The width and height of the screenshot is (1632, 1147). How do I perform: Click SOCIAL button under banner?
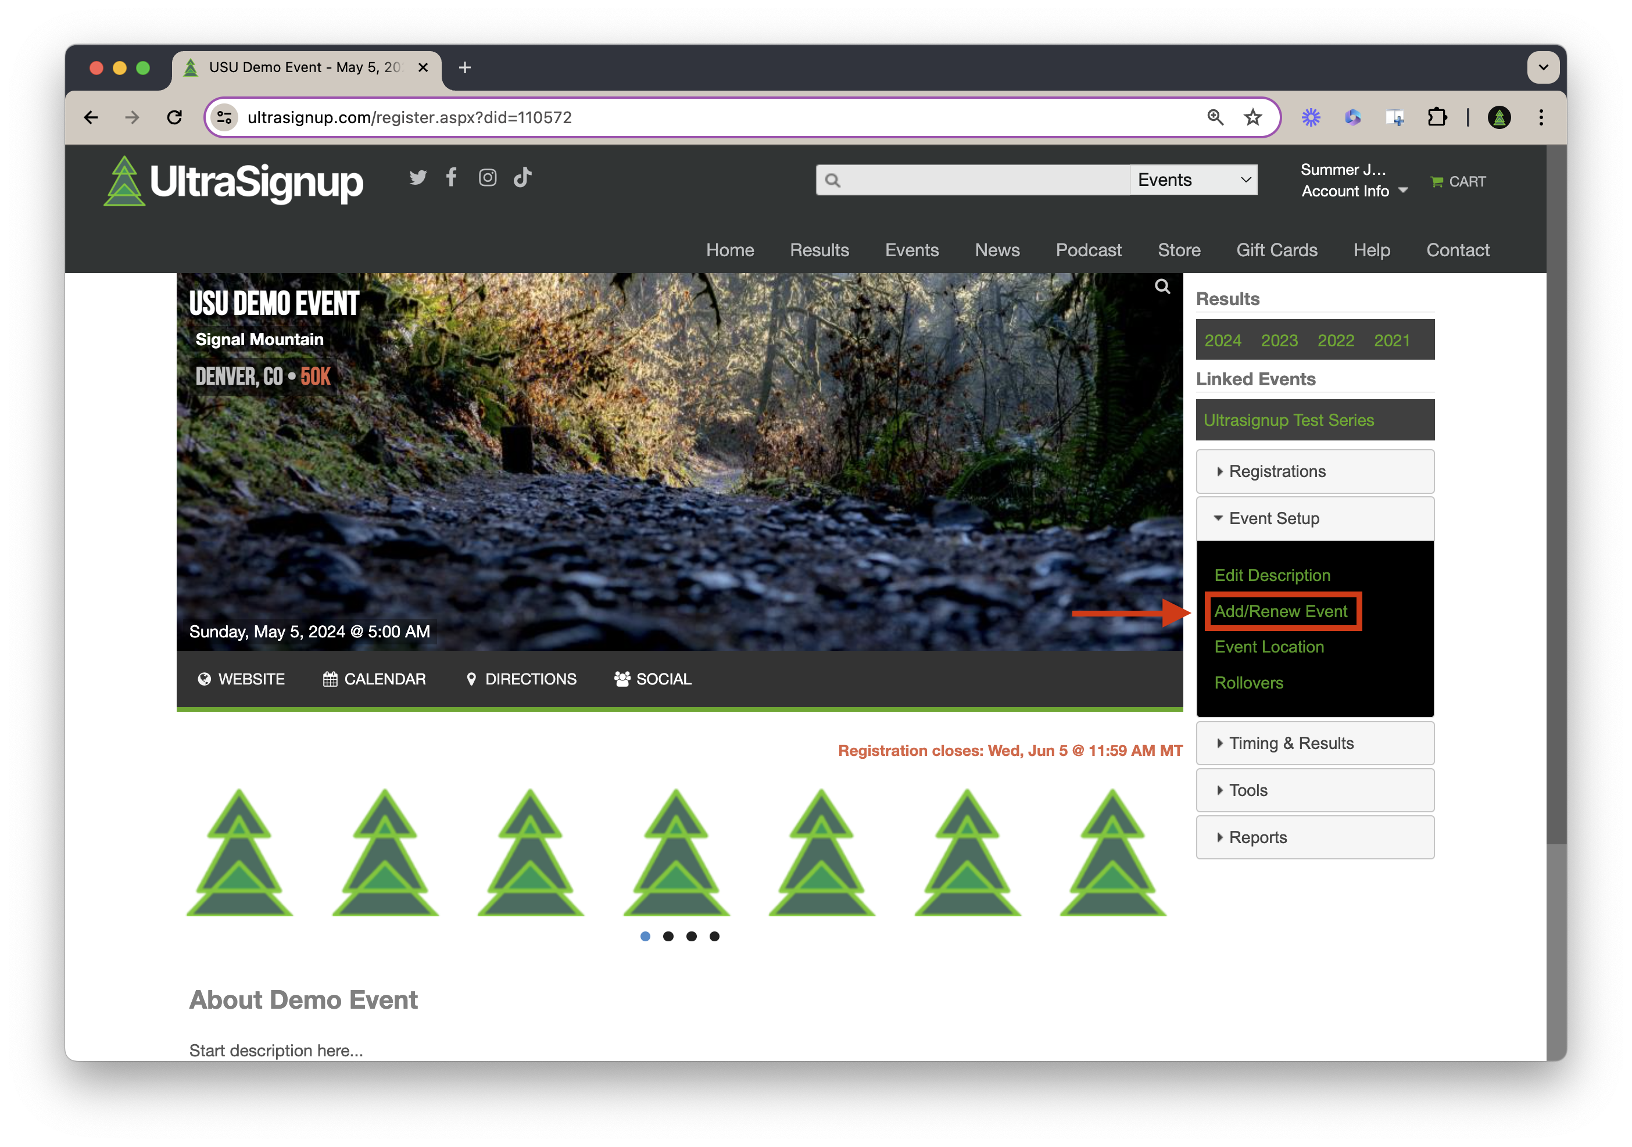[x=653, y=679]
